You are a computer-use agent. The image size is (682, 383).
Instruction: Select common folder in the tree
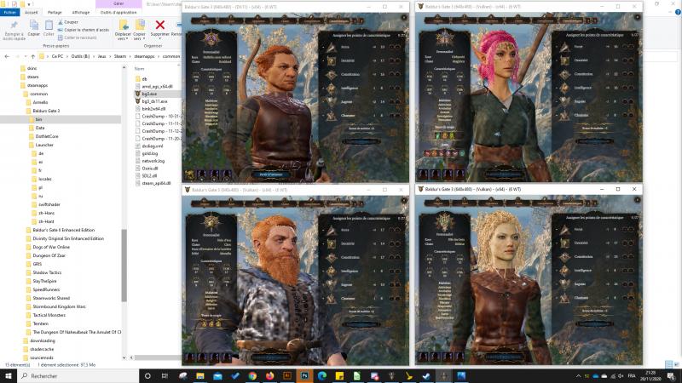point(38,94)
